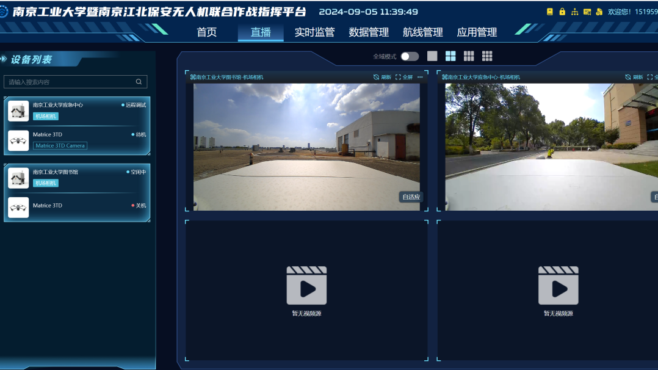Open the 数据管理 menu
Image resolution: width=658 pixels, height=370 pixels.
[x=369, y=32]
